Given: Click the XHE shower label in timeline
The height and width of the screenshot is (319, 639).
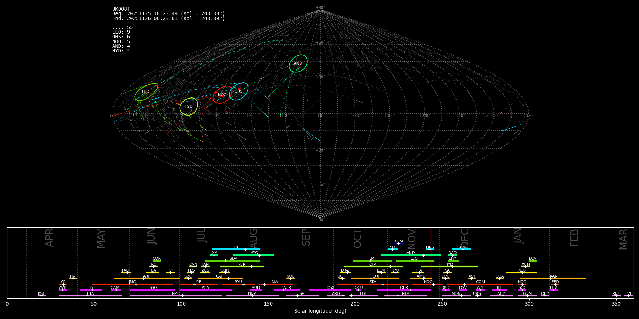Looking at the screenshot, I should [616, 294].
